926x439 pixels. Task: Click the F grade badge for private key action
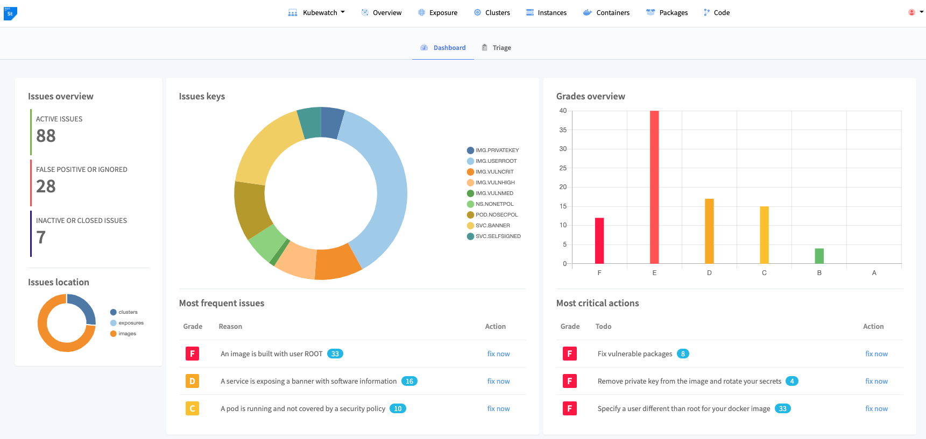(569, 381)
